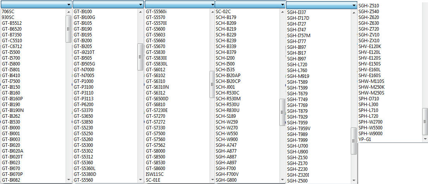Open the combo box above the SC-02C list
The image size is (428, 184).
click(250, 4)
